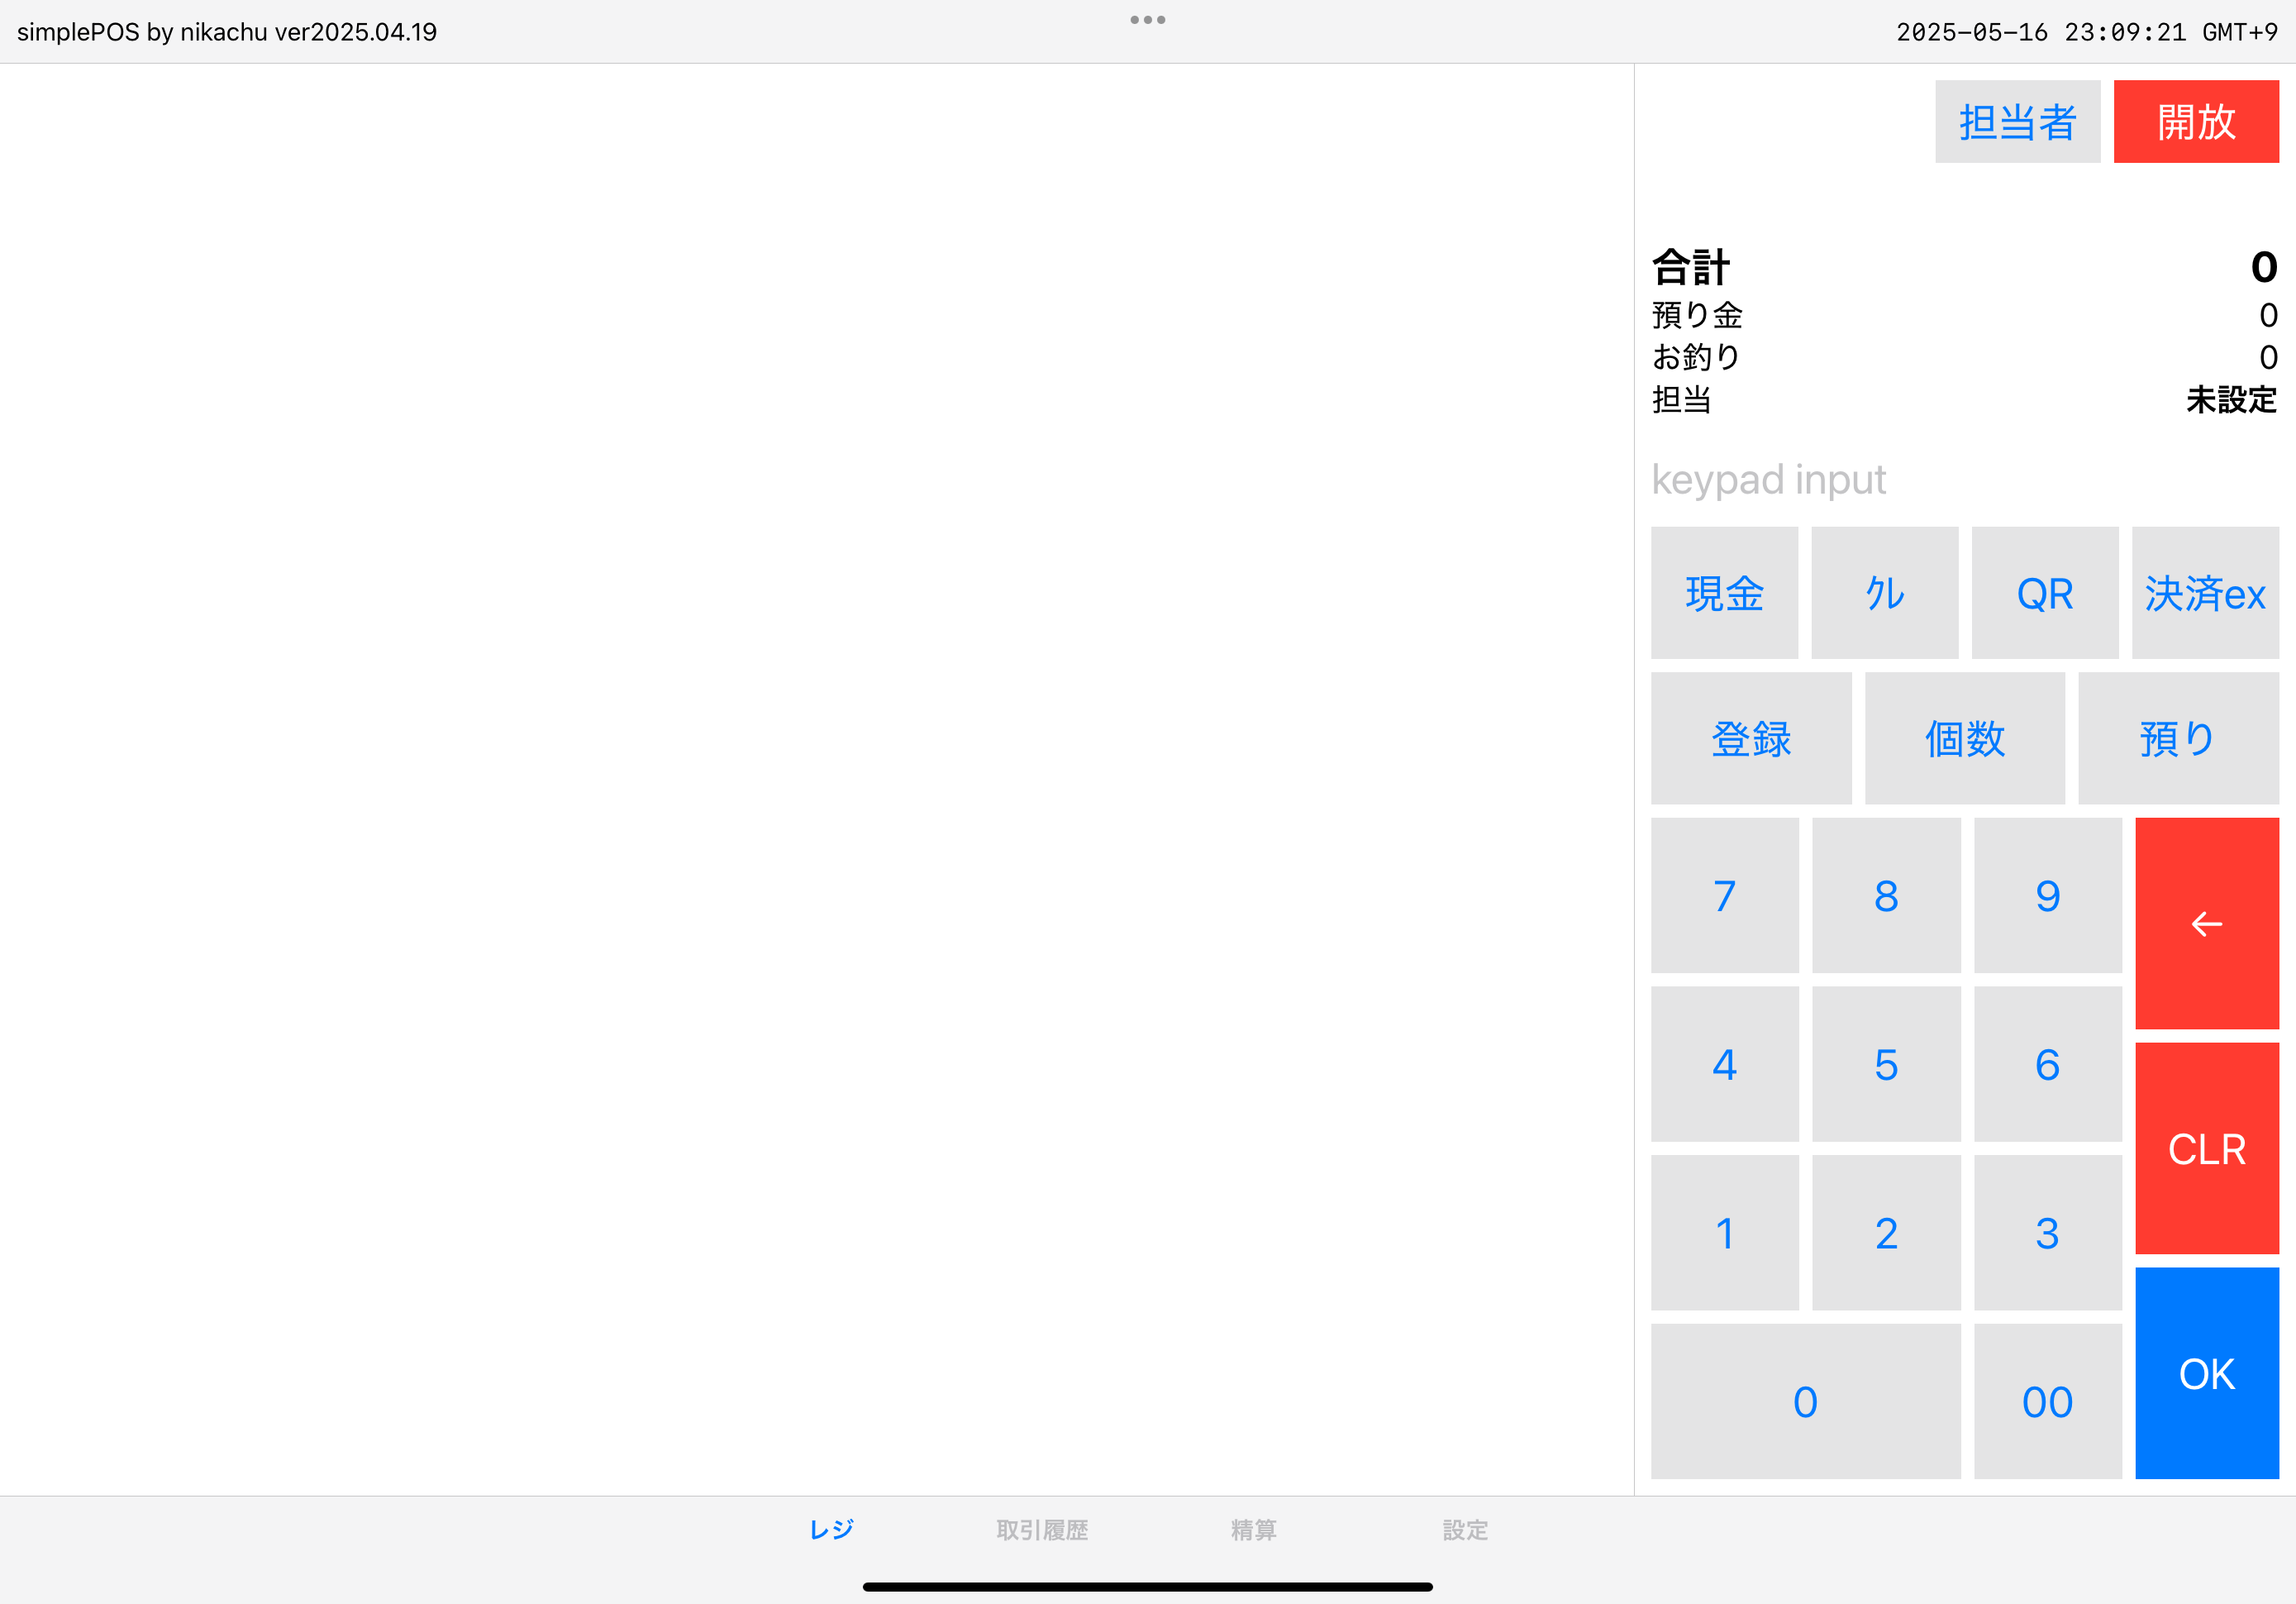Choose クレ credit payment button
2296x1604 pixels.
(1884, 594)
